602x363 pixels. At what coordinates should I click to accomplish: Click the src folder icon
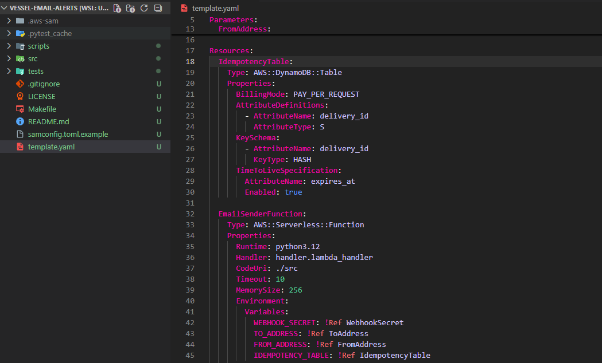coord(20,58)
